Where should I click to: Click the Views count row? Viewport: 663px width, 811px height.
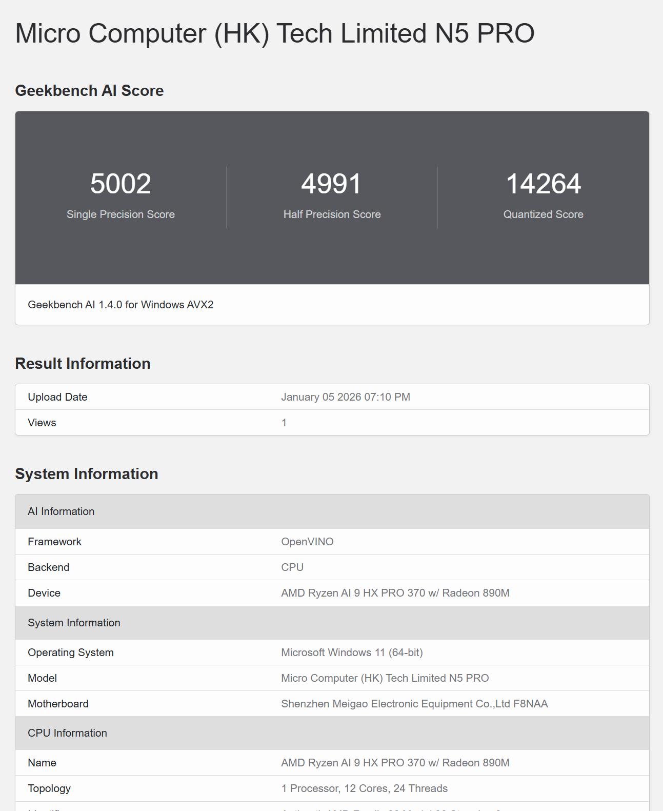[x=332, y=423]
